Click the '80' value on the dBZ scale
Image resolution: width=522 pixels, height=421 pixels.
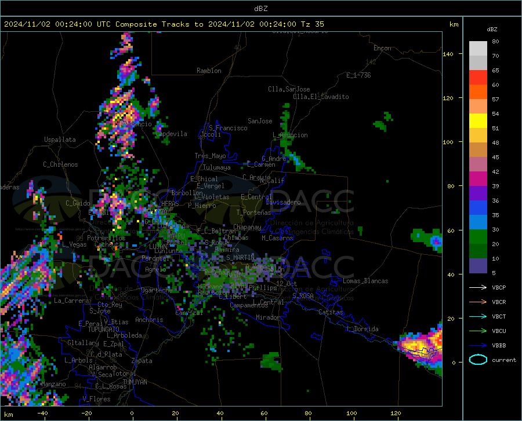pyautogui.click(x=495, y=42)
